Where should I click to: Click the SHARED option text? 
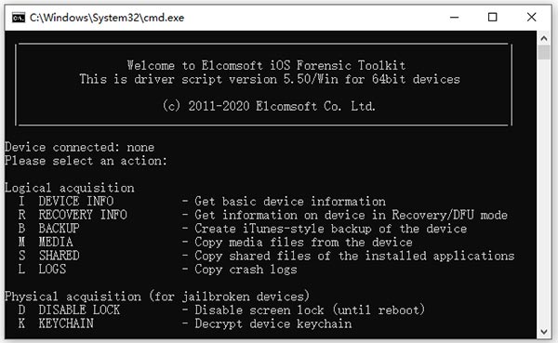[60, 256]
